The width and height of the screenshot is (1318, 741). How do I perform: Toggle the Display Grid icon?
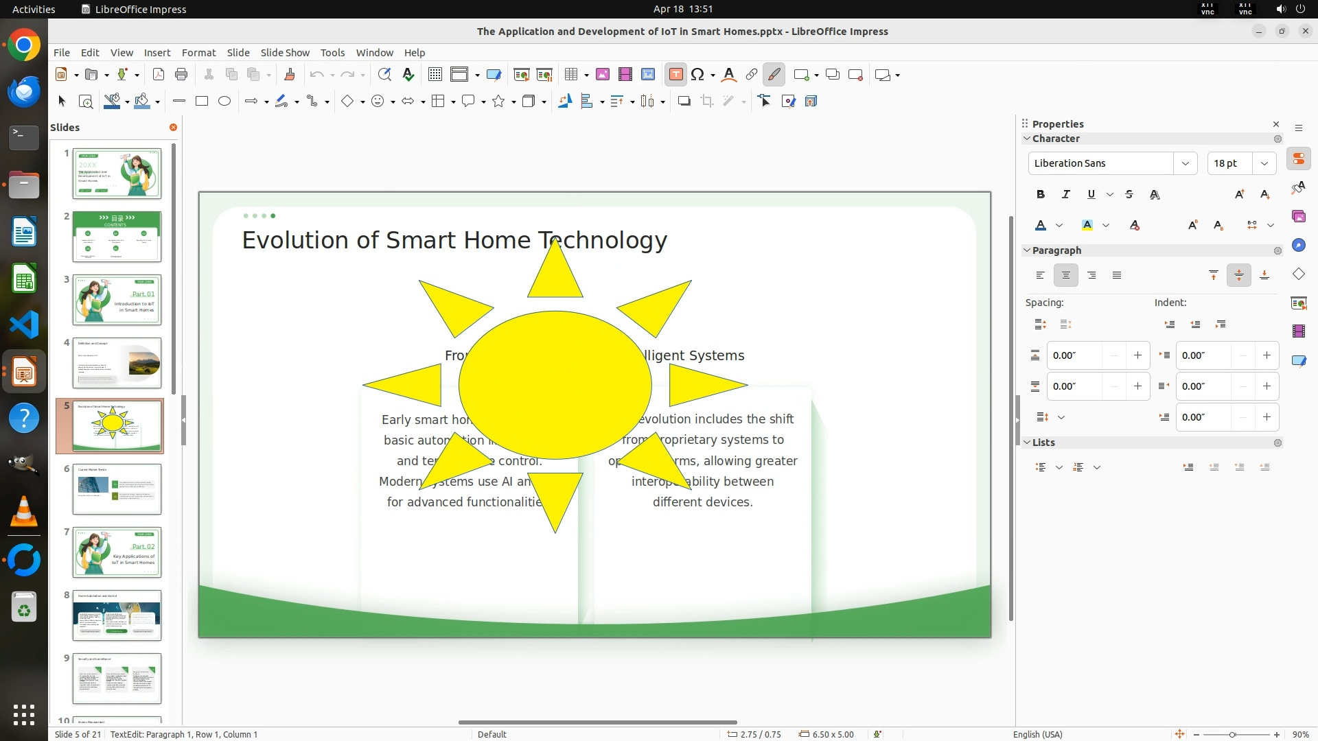coord(435,75)
